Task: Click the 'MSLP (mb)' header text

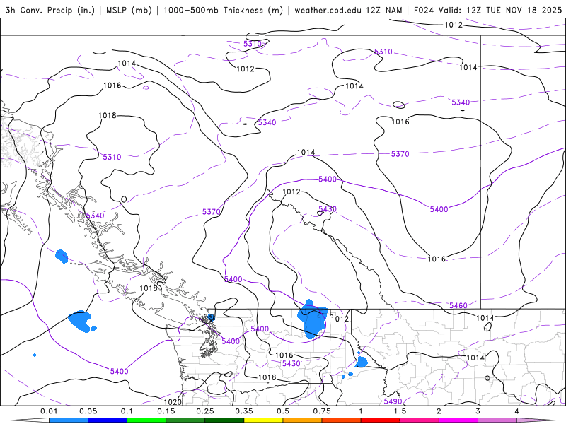Action: click(x=129, y=10)
